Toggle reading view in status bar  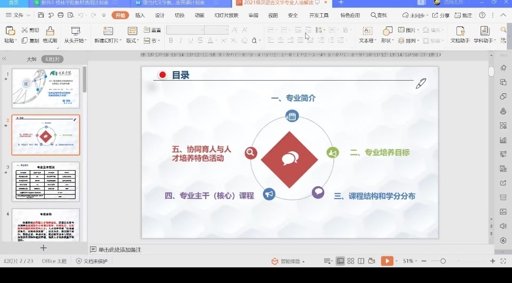(x=361, y=261)
